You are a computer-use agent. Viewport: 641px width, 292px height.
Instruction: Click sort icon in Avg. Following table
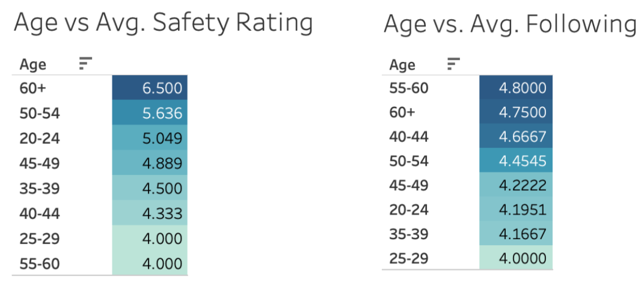tap(454, 64)
